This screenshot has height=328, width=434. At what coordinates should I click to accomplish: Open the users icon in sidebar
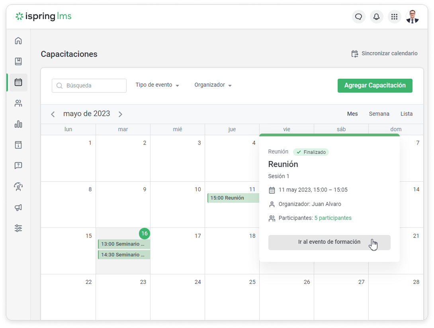coord(18,103)
